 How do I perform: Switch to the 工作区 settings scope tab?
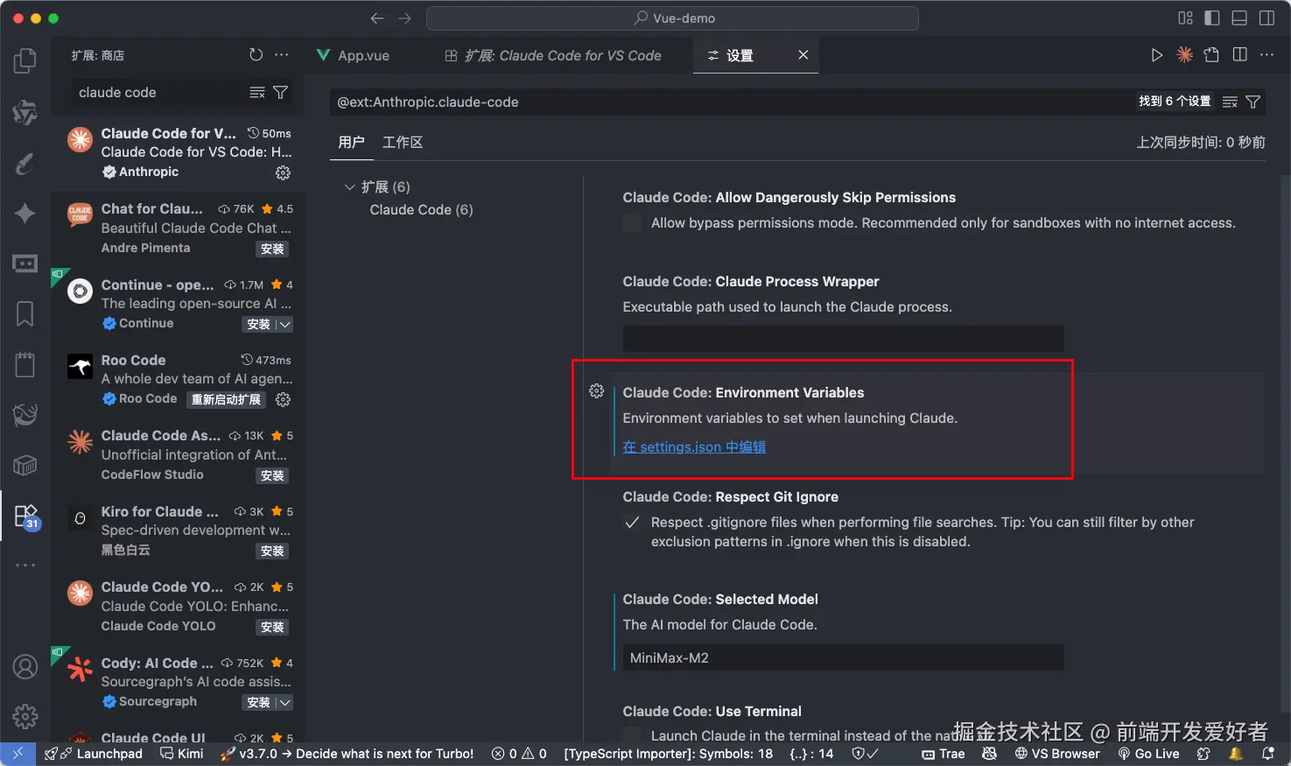[x=403, y=142]
